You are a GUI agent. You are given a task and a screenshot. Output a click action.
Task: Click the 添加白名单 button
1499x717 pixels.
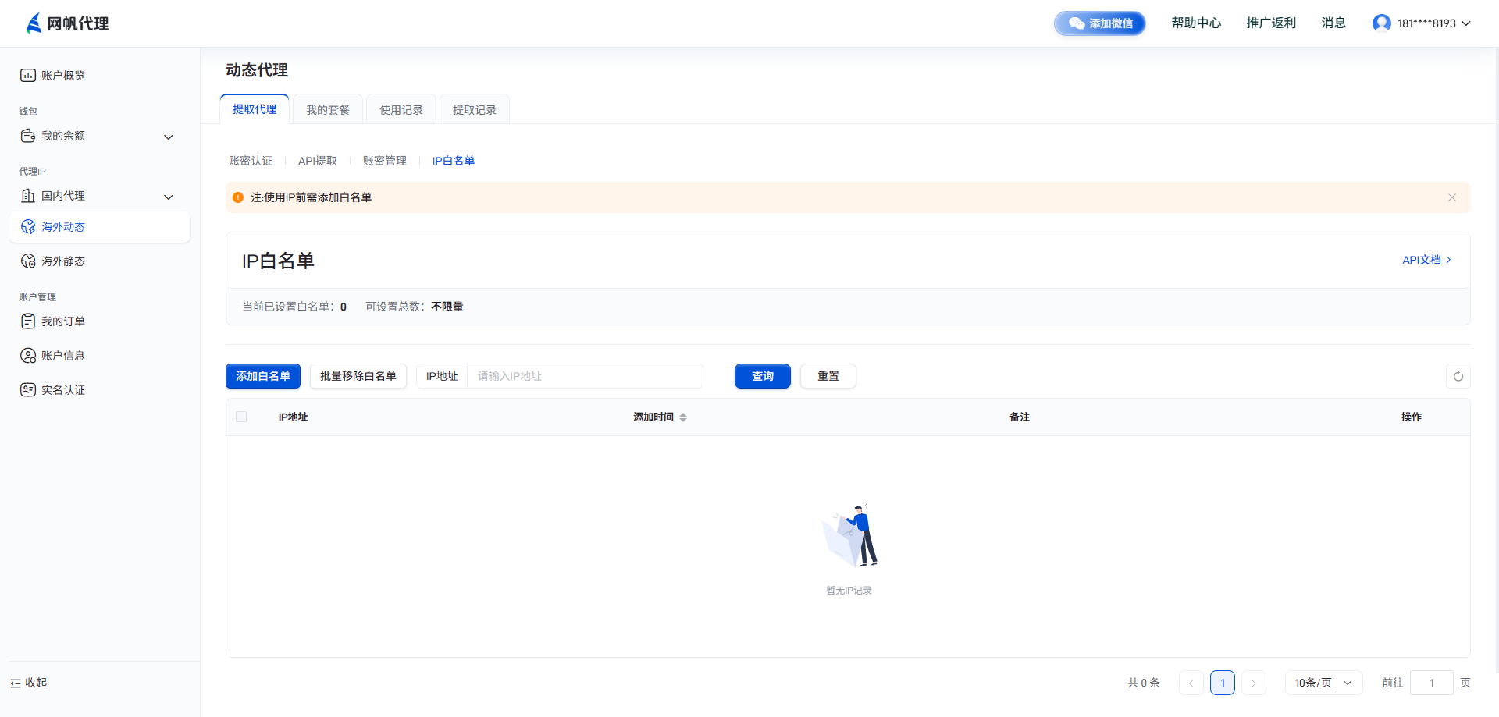(x=263, y=376)
